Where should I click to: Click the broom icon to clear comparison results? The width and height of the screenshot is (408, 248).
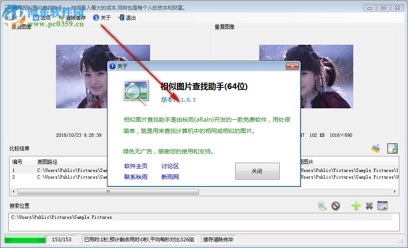tap(375, 148)
